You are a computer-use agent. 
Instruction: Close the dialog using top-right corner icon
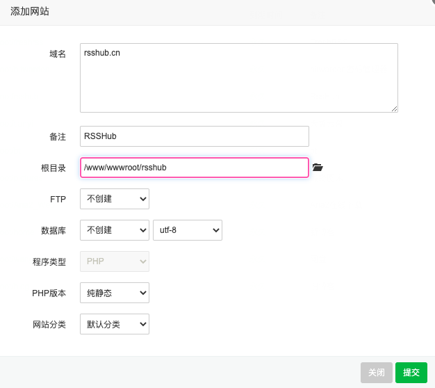pos(432,3)
